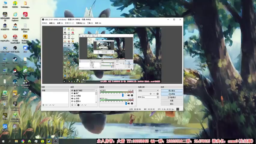Click the stop streaming button in Controls
This screenshot has width=256, height=144.
172,91
